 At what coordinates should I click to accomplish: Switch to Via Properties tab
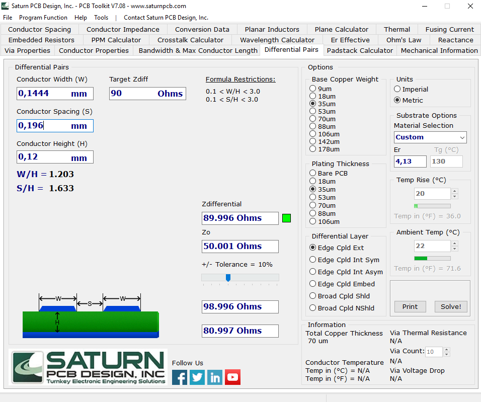(x=27, y=51)
